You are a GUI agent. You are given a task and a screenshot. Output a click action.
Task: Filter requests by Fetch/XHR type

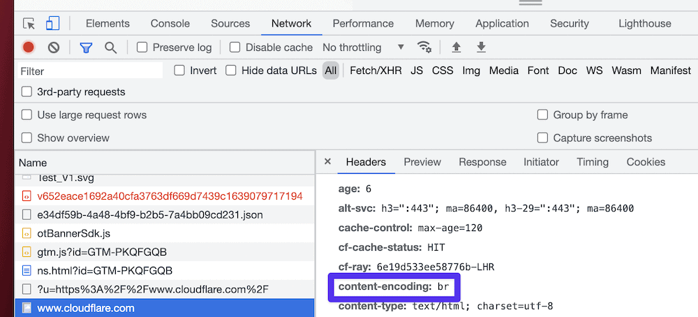376,71
